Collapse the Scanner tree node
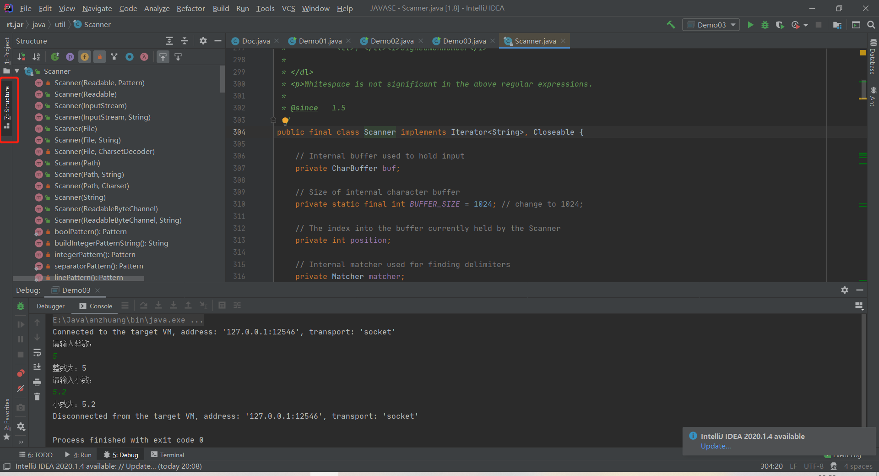This screenshot has height=476, width=879. [x=17, y=71]
